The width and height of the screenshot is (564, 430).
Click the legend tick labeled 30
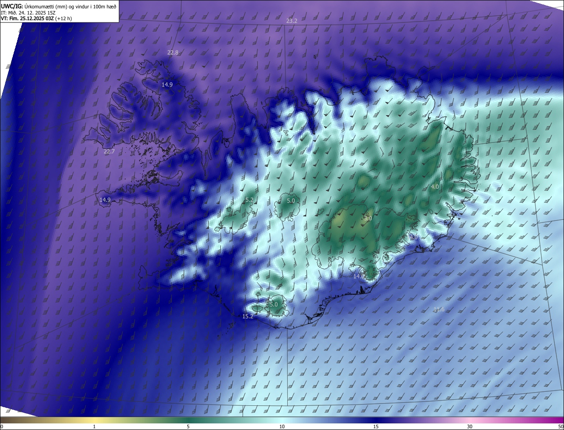[x=470, y=427]
